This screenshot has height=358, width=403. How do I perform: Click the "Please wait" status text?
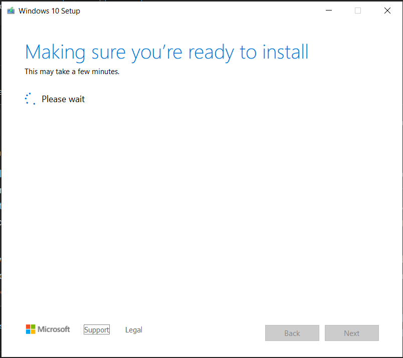pos(63,99)
